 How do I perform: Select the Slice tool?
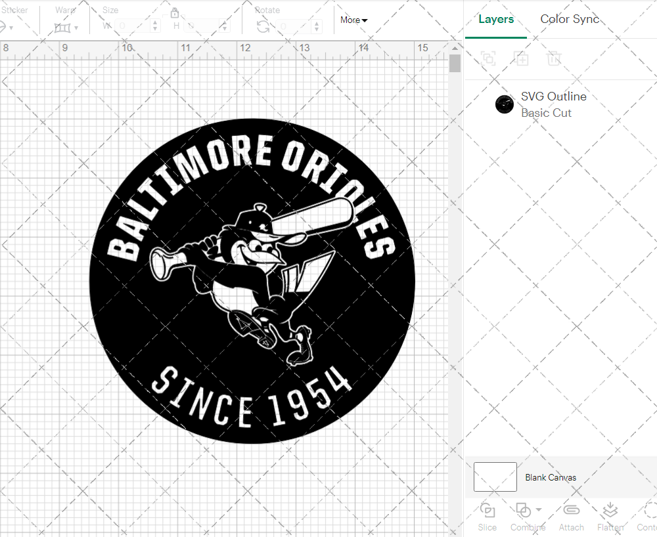pyautogui.click(x=487, y=517)
